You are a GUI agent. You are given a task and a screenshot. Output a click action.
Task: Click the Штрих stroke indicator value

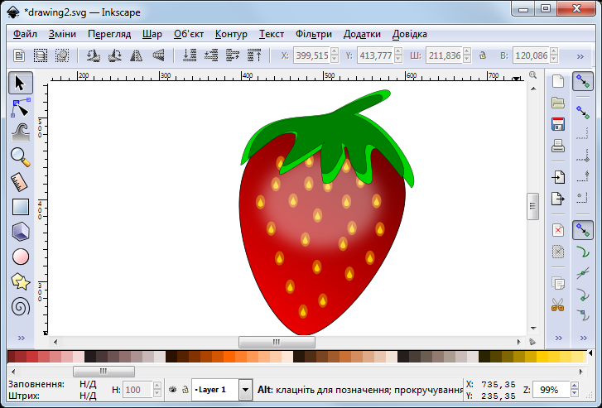click(88, 396)
